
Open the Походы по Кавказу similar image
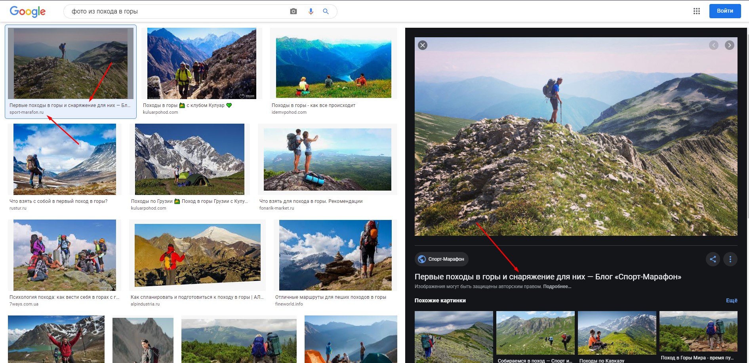(617, 333)
